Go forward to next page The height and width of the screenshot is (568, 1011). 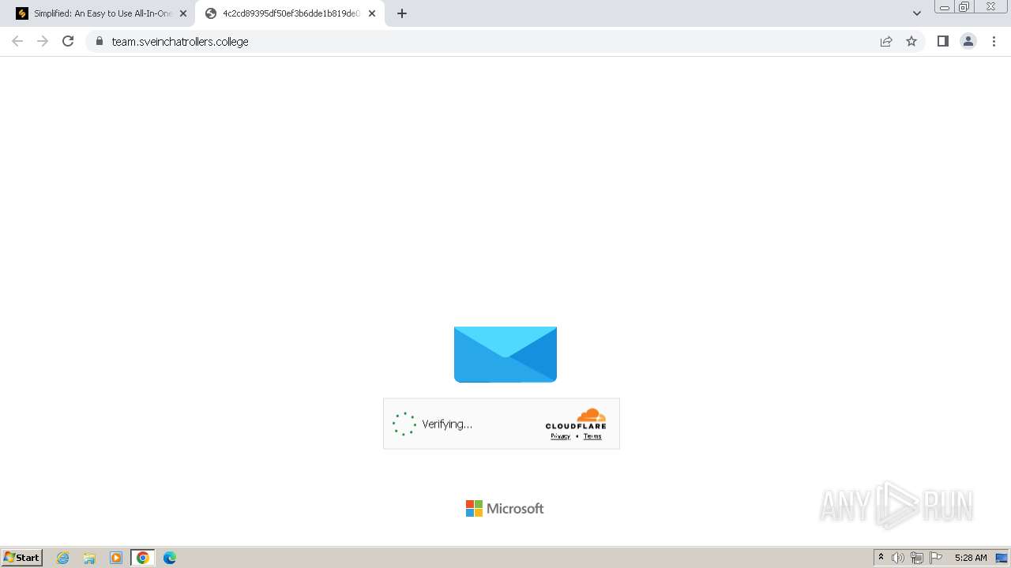point(43,41)
